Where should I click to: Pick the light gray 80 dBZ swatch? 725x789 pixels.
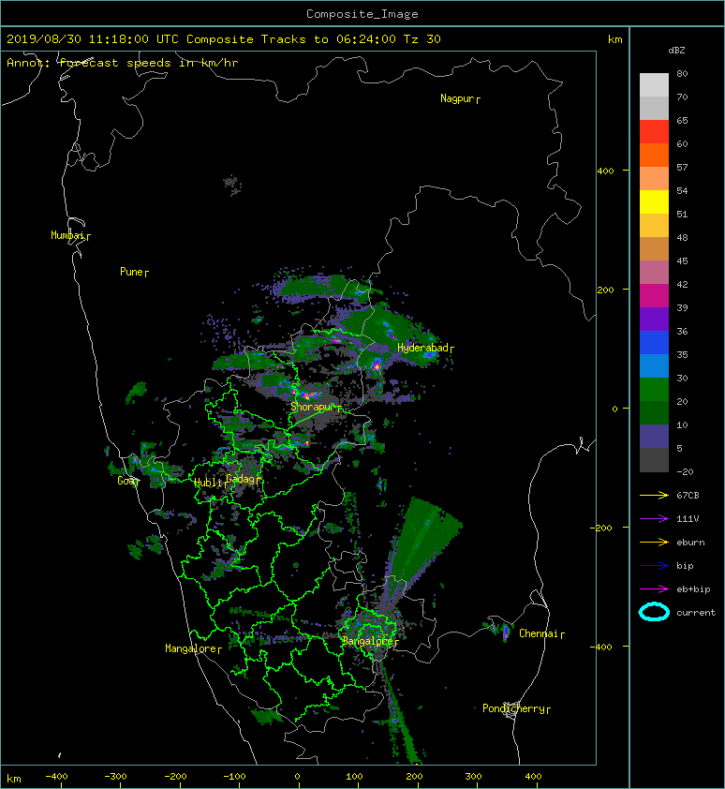[x=654, y=84]
